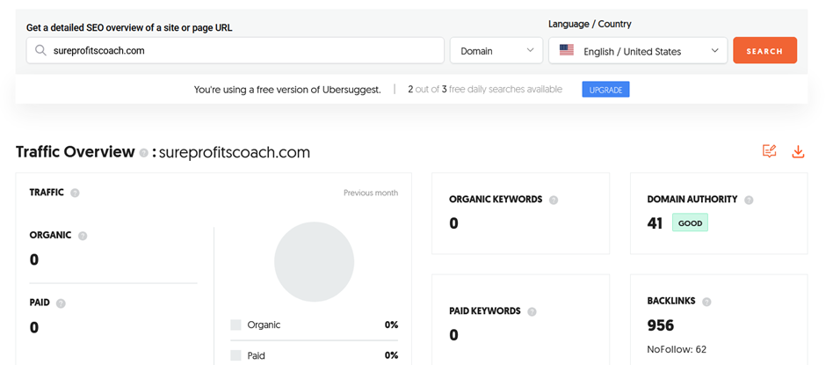Click the United States flag icon
This screenshot has height=365, width=826.
tap(567, 51)
